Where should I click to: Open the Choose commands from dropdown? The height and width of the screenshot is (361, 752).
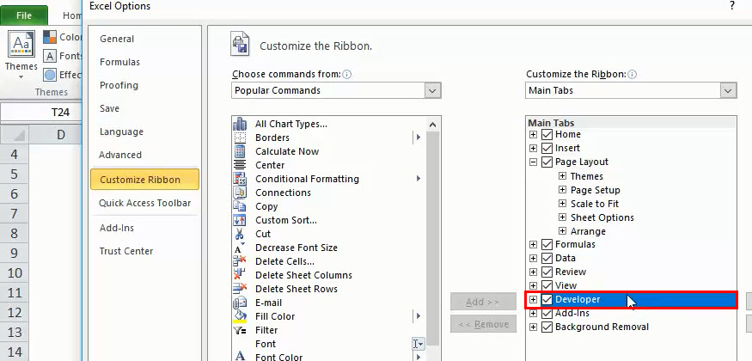click(x=432, y=90)
